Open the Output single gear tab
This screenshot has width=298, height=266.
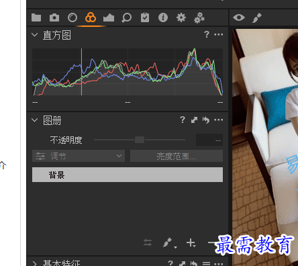(x=181, y=17)
